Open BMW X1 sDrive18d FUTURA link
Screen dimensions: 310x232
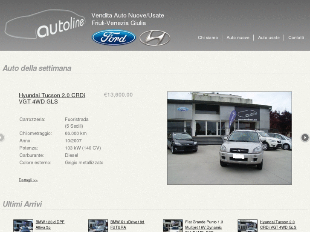(127, 224)
